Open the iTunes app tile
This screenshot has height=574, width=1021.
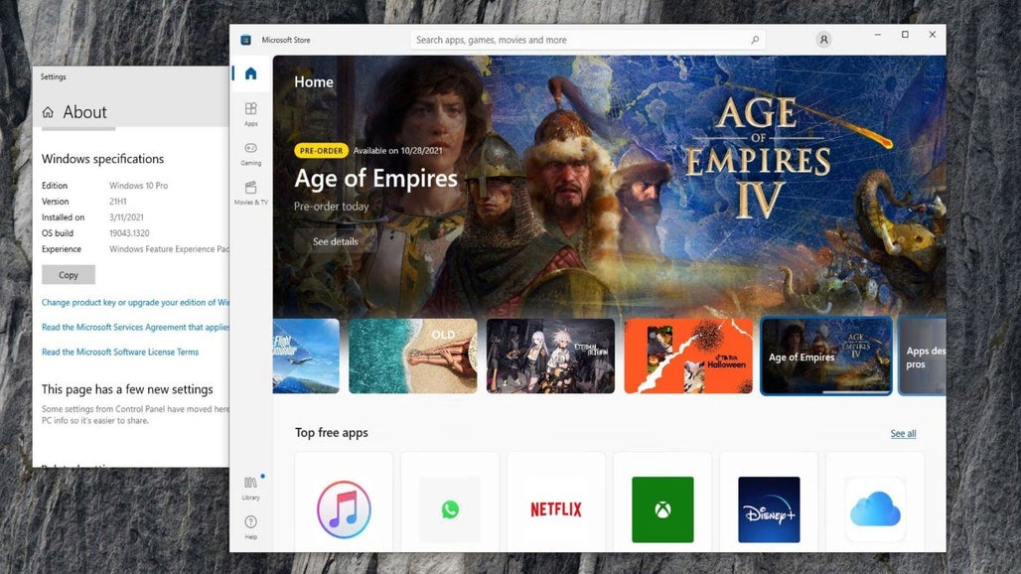[344, 508]
